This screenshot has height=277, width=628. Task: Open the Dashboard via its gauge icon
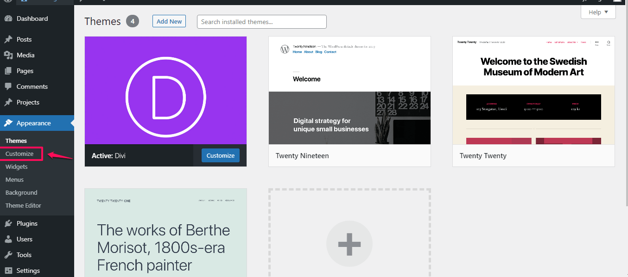coord(10,18)
